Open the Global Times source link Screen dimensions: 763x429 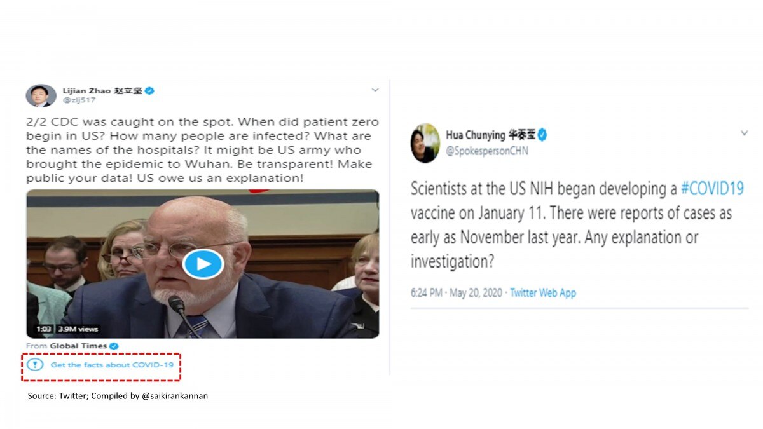click(x=88, y=346)
